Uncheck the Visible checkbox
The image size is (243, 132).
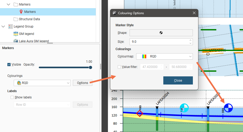[9, 65]
